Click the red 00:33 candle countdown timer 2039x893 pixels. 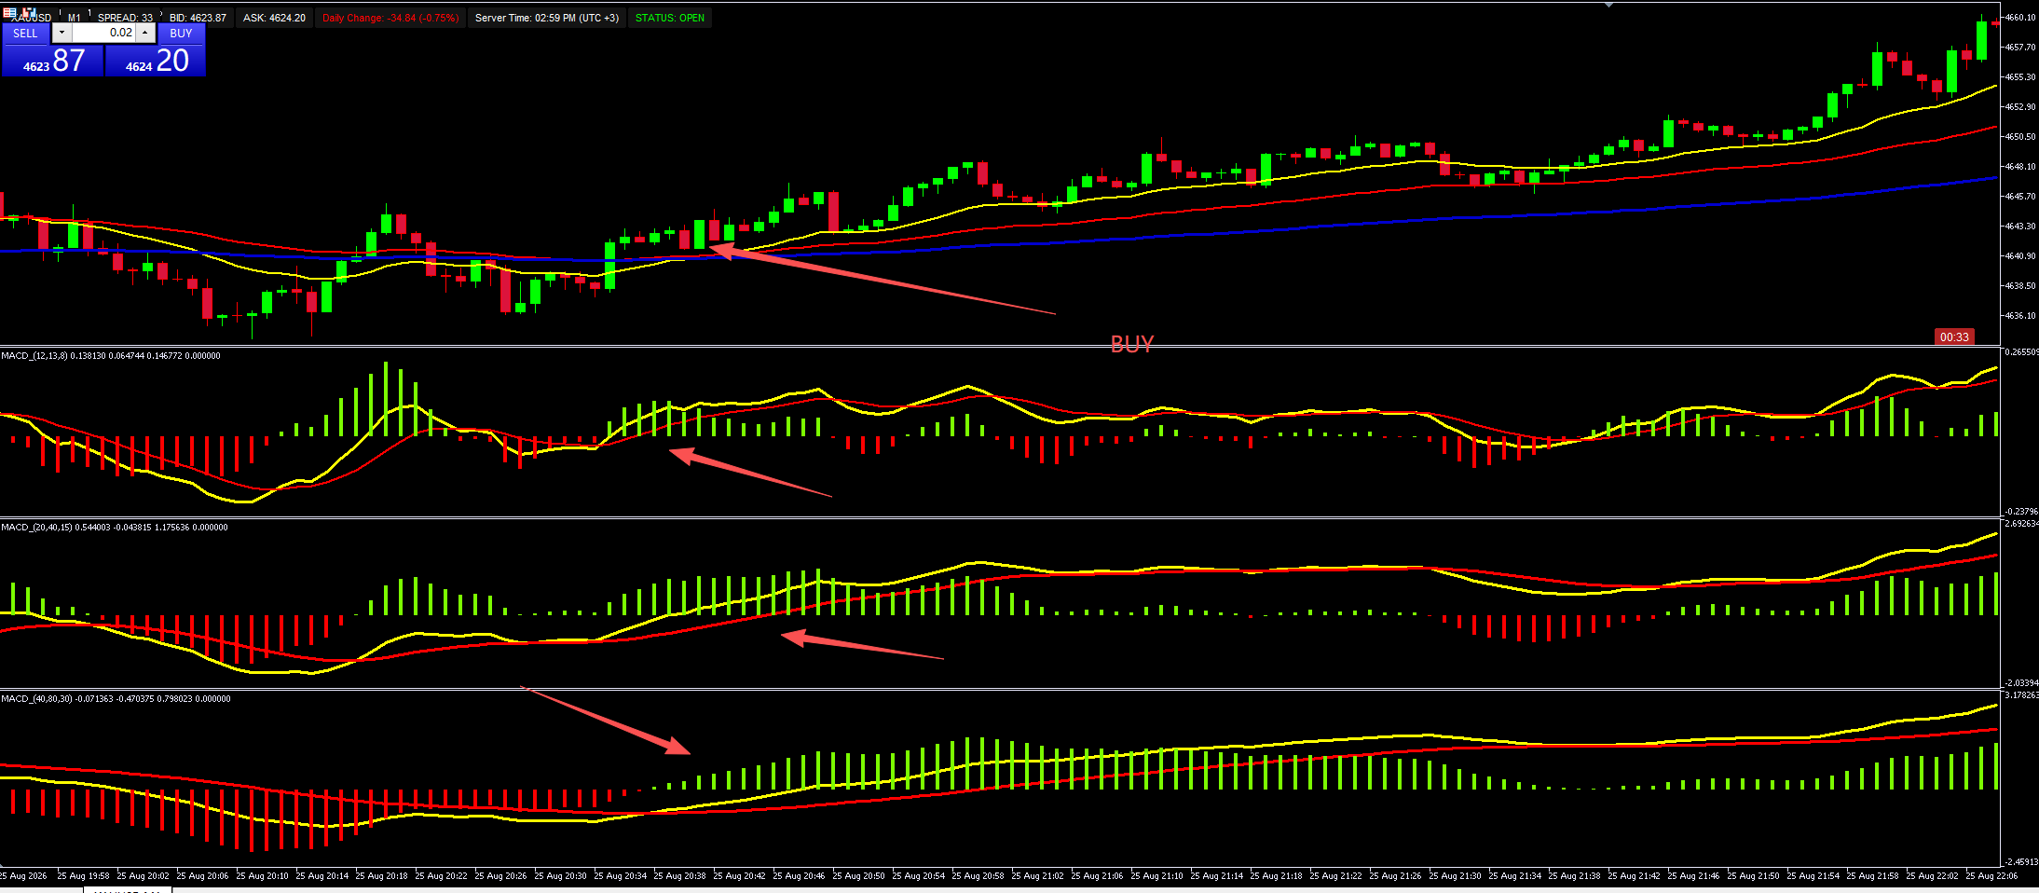[x=1954, y=337]
